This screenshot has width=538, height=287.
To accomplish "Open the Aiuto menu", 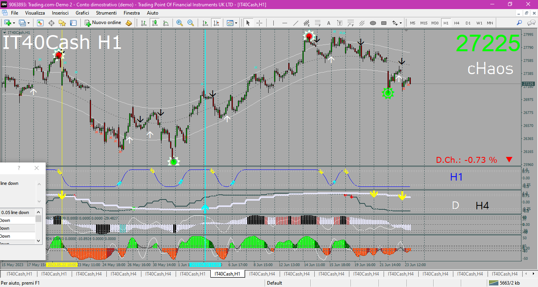I will tap(152, 13).
